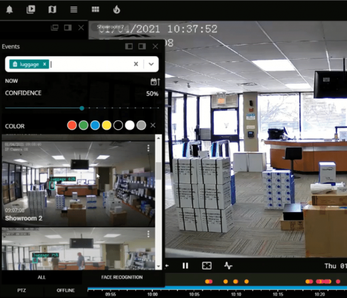Dock Events panel with right-pane icon
The height and width of the screenshot is (298, 347).
tap(142, 46)
